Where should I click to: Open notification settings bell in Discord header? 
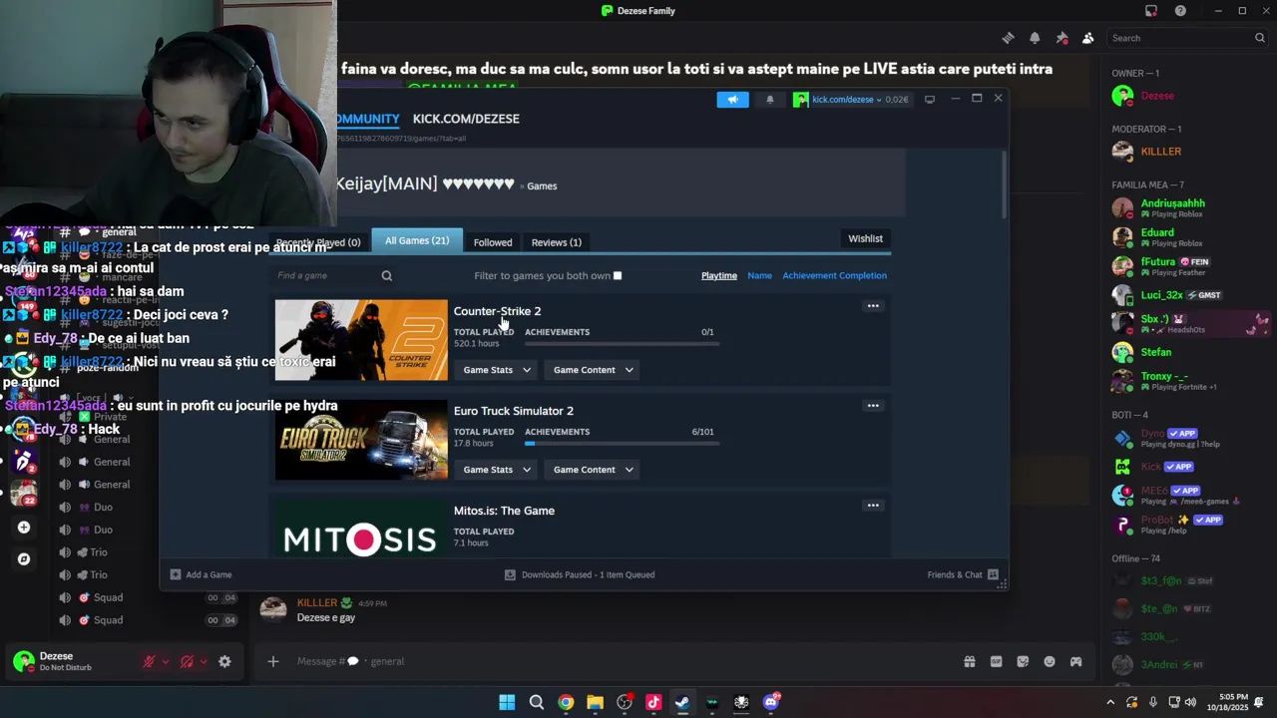[1035, 38]
